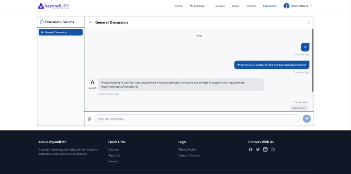This screenshot has height=174, width=351.
Task: Click the 'About VeyondLMS' footer heading
Action: (x=52, y=142)
